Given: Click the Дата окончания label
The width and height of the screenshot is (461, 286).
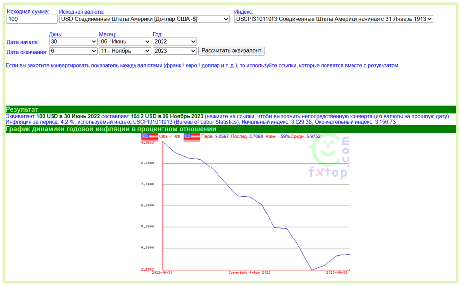Looking at the screenshot, I should (x=27, y=52).
